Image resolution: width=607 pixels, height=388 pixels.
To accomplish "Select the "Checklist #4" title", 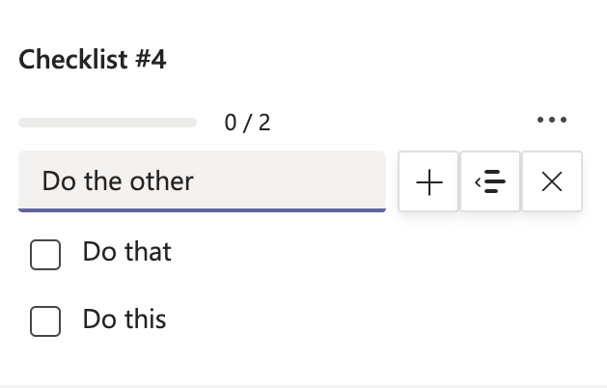I will [93, 60].
